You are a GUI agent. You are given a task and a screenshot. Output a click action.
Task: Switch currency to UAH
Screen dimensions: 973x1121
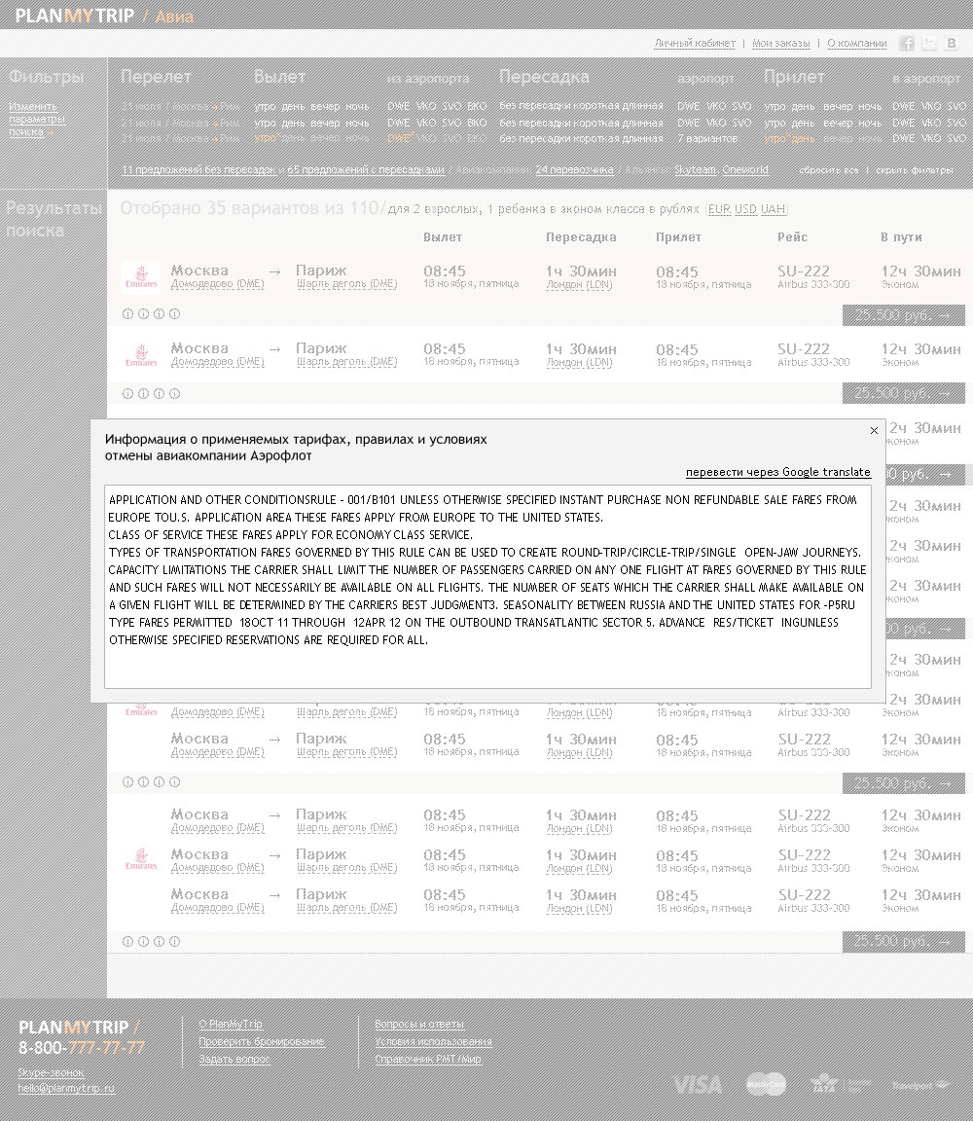tap(773, 209)
